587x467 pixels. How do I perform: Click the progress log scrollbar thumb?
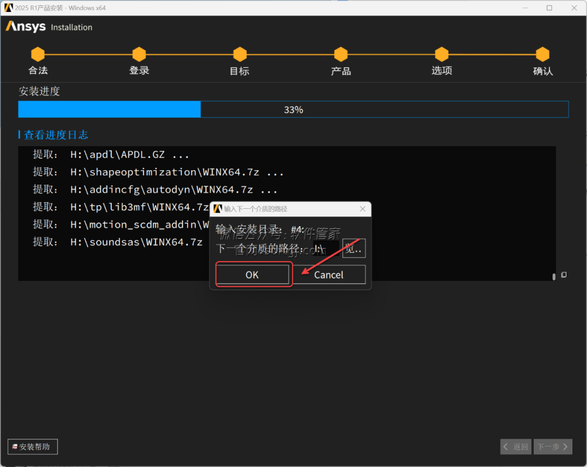click(554, 276)
